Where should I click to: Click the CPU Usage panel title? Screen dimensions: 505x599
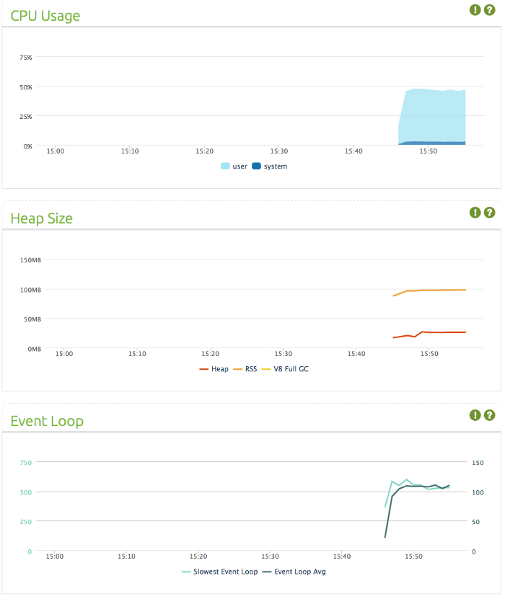coord(45,16)
